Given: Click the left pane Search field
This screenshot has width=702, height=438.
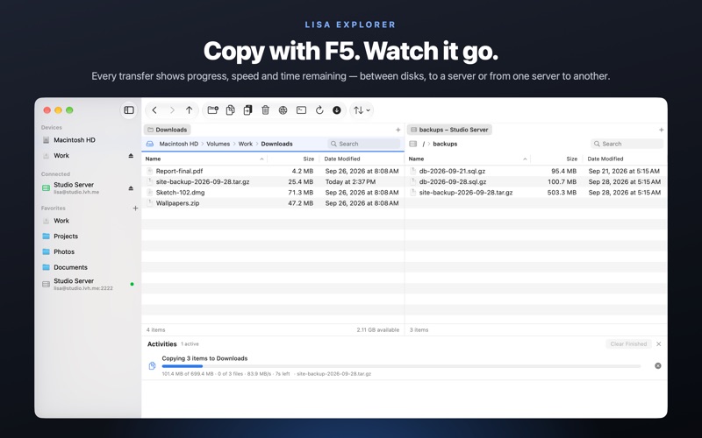Looking at the screenshot, I should click(x=364, y=144).
